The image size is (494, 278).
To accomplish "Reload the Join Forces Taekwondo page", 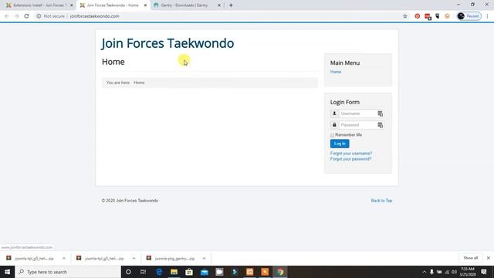I will coord(26,16).
